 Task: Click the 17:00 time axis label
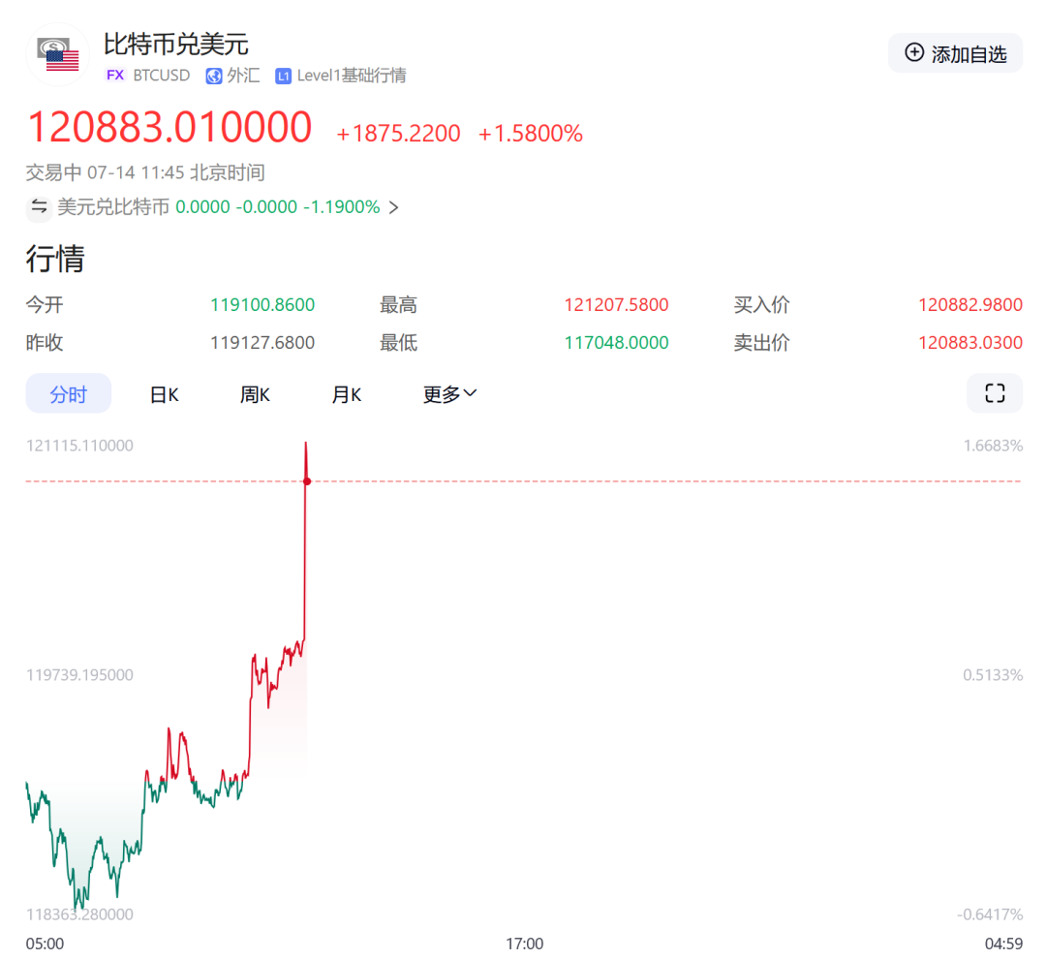[x=524, y=944]
